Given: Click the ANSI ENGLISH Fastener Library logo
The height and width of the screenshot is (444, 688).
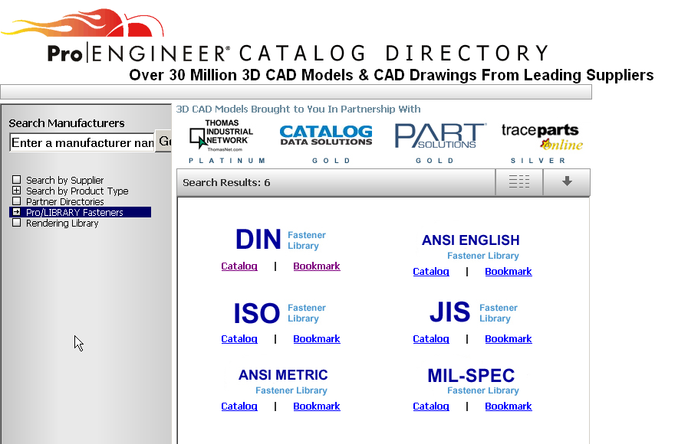Looking at the screenshot, I should coord(471,246).
